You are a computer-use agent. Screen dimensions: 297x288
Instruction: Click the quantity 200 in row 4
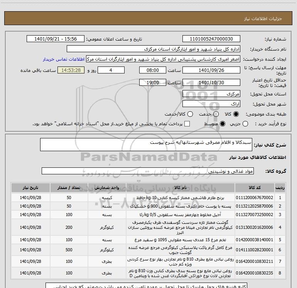coord(69,227)
